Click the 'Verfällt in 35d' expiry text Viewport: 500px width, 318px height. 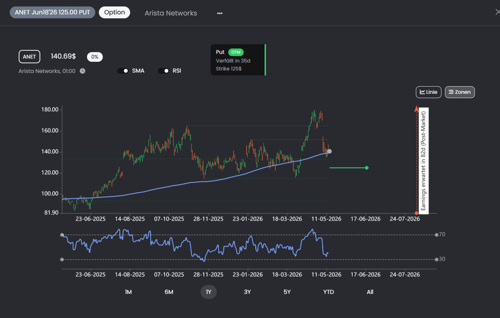tap(233, 61)
